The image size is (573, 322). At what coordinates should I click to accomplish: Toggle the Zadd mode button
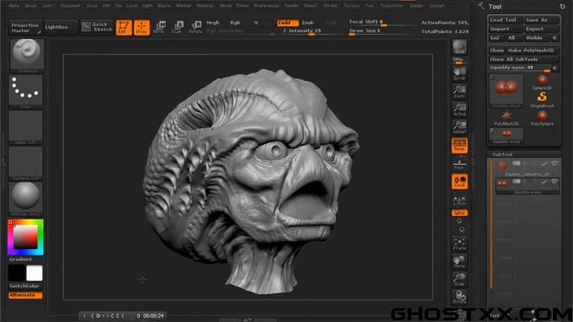pos(287,23)
